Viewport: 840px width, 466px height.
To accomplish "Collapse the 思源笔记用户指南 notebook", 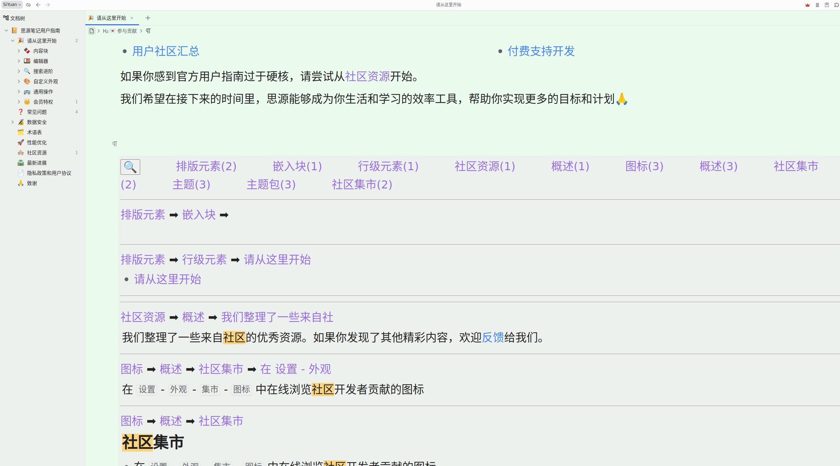I will pyautogui.click(x=6, y=31).
